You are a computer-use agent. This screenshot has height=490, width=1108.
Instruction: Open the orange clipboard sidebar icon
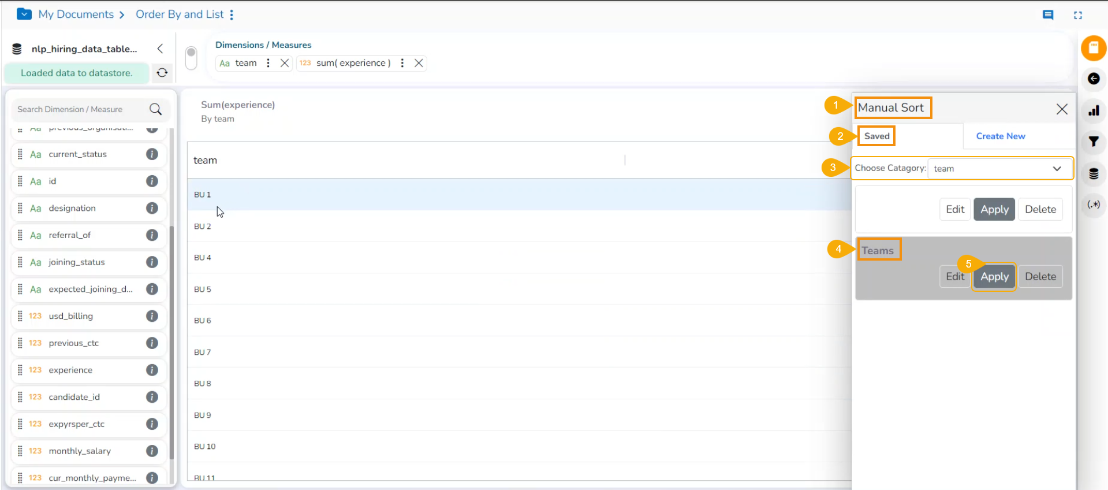[x=1094, y=48]
